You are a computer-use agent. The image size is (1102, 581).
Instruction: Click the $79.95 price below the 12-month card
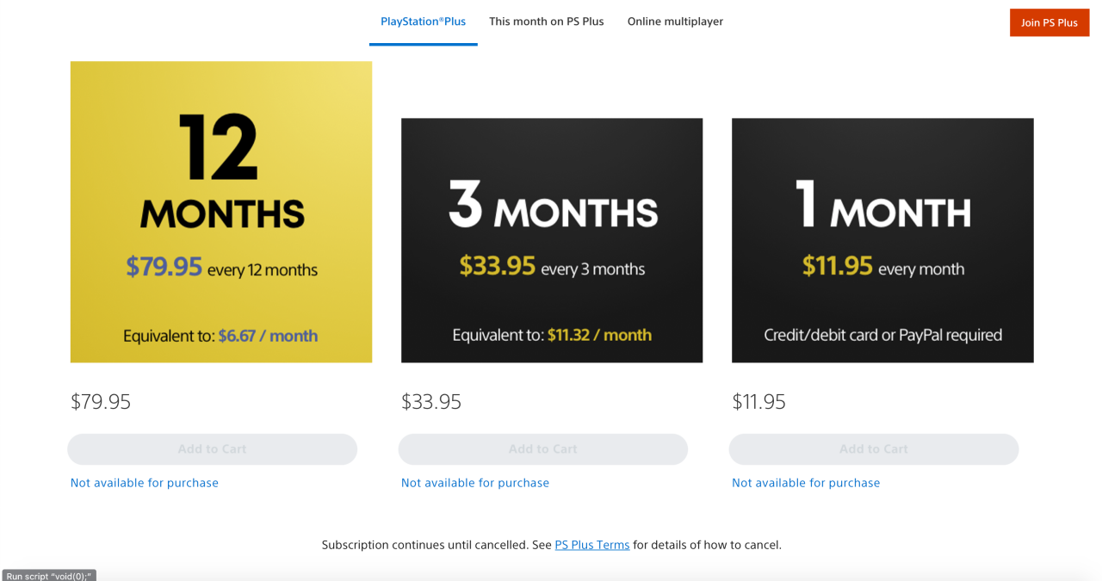101,402
